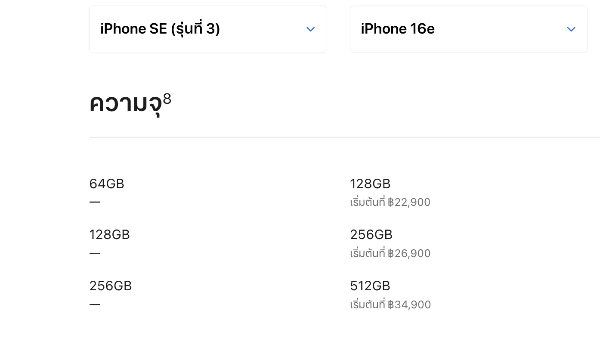Image resolution: width=600 pixels, height=360 pixels.
Task: Click the dash under iPhone SE 128GB
Action: 95,253
